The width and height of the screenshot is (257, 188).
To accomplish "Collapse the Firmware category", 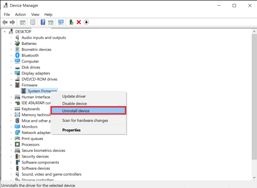I will coord(11,85).
